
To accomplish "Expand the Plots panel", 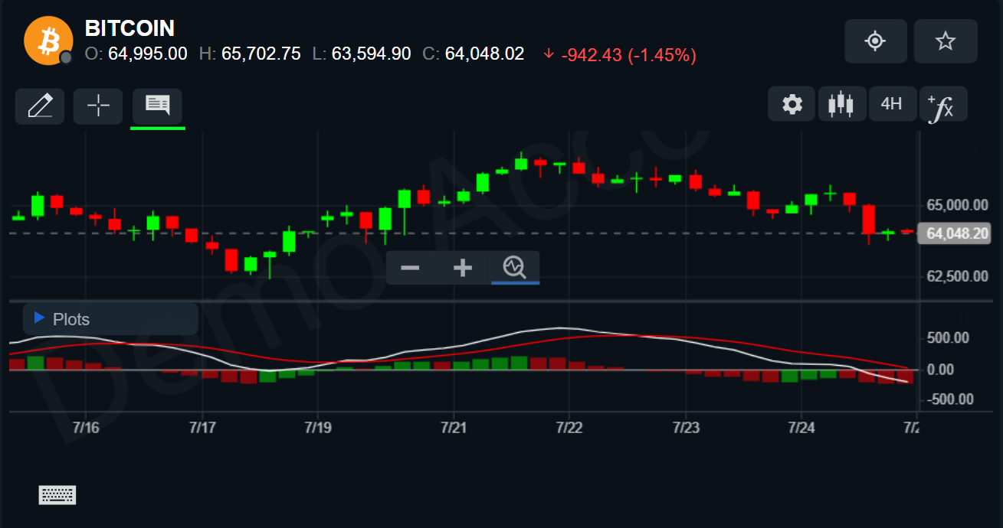I will [x=110, y=319].
